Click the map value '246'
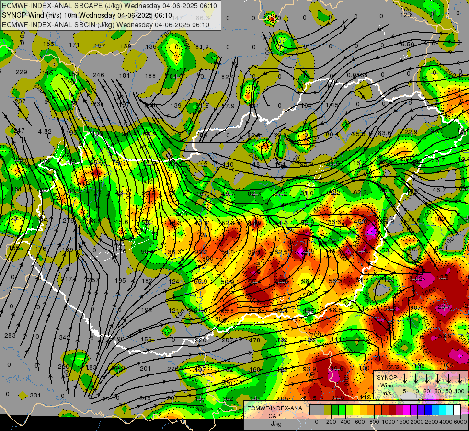This screenshot has width=469, height=431. 98,75
